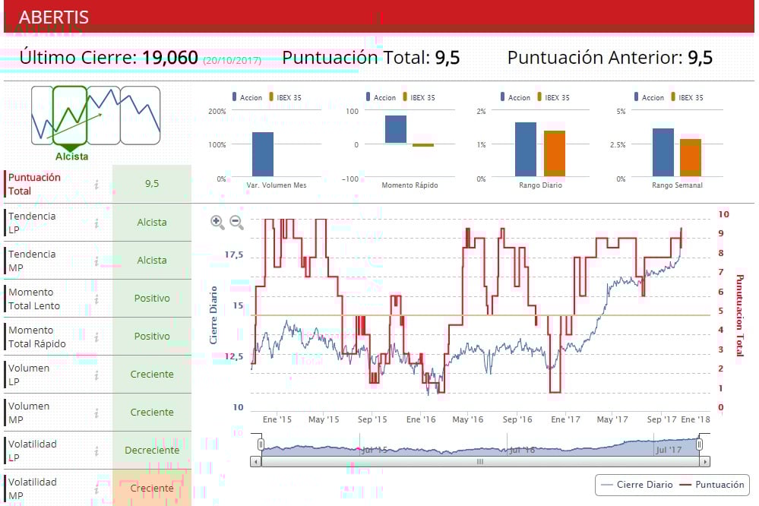Toggle Puntuación series in legend
The height and width of the screenshot is (506, 759).
(x=712, y=485)
